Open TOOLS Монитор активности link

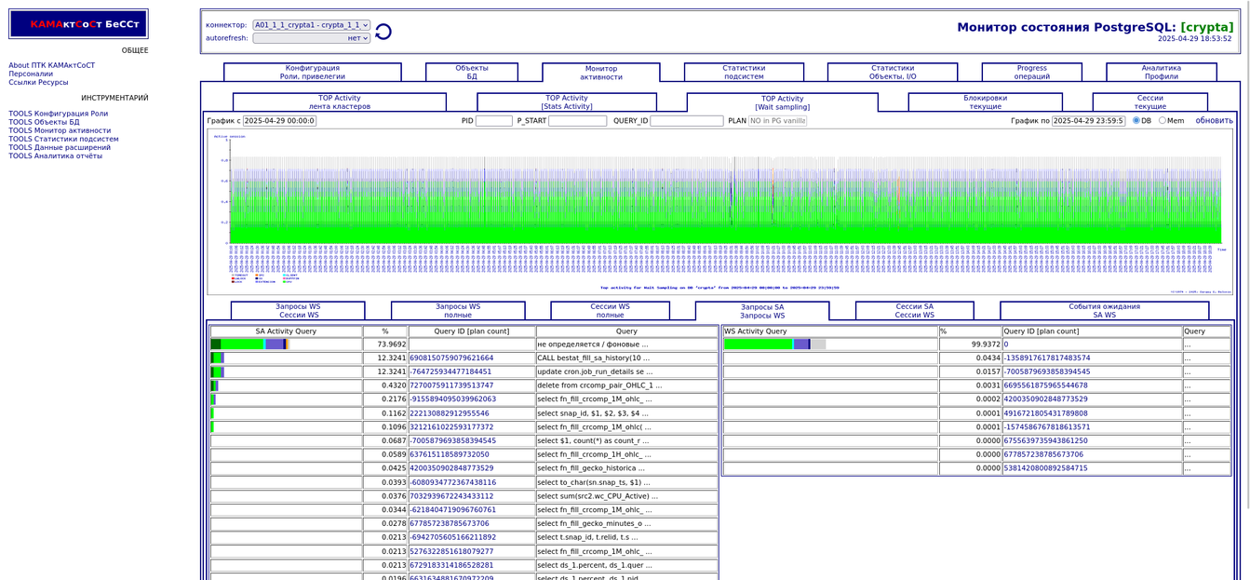click(60, 130)
